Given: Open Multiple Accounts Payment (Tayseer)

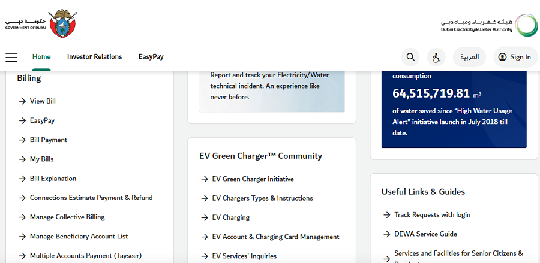Looking at the screenshot, I should tap(86, 256).
